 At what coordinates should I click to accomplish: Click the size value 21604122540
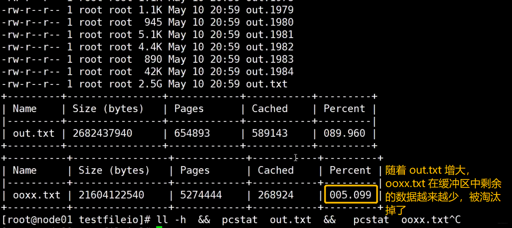point(111,195)
